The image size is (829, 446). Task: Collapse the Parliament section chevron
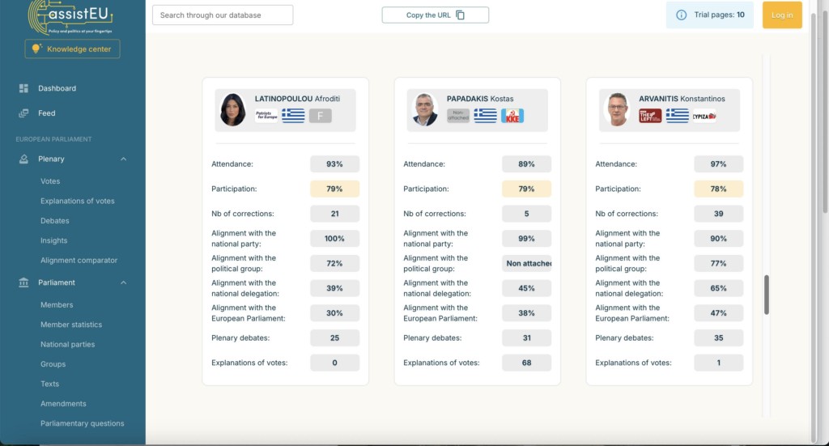[x=124, y=282]
